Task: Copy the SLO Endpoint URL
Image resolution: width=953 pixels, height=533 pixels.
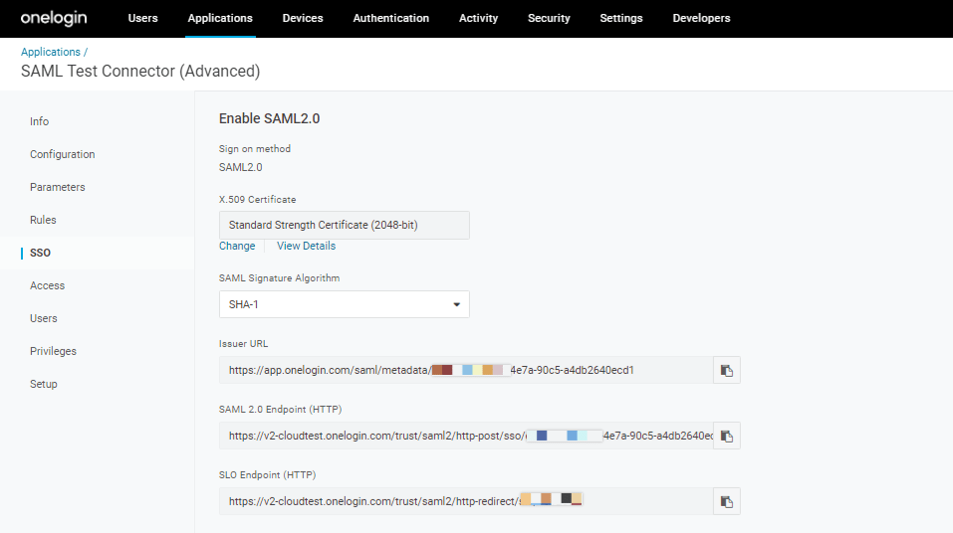Action: (x=726, y=501)
